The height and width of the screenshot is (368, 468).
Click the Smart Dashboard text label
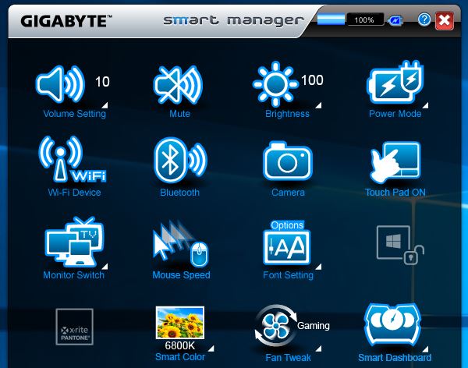point(395,358)
